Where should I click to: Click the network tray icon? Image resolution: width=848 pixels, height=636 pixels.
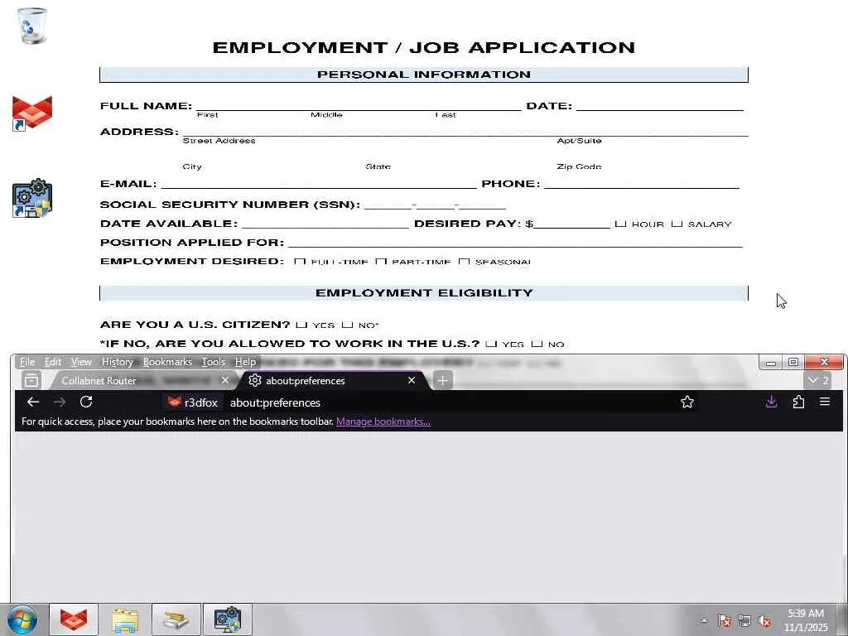pos(744,620)
